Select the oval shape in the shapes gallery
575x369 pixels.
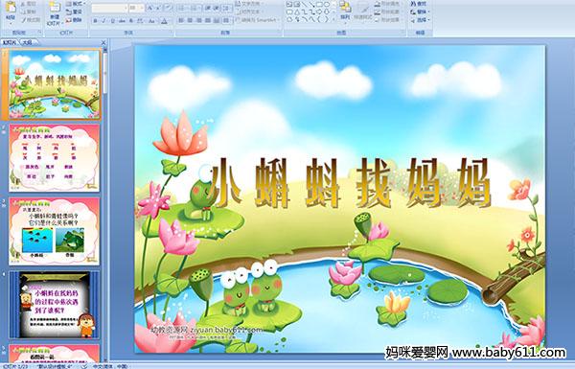[326, 5]
